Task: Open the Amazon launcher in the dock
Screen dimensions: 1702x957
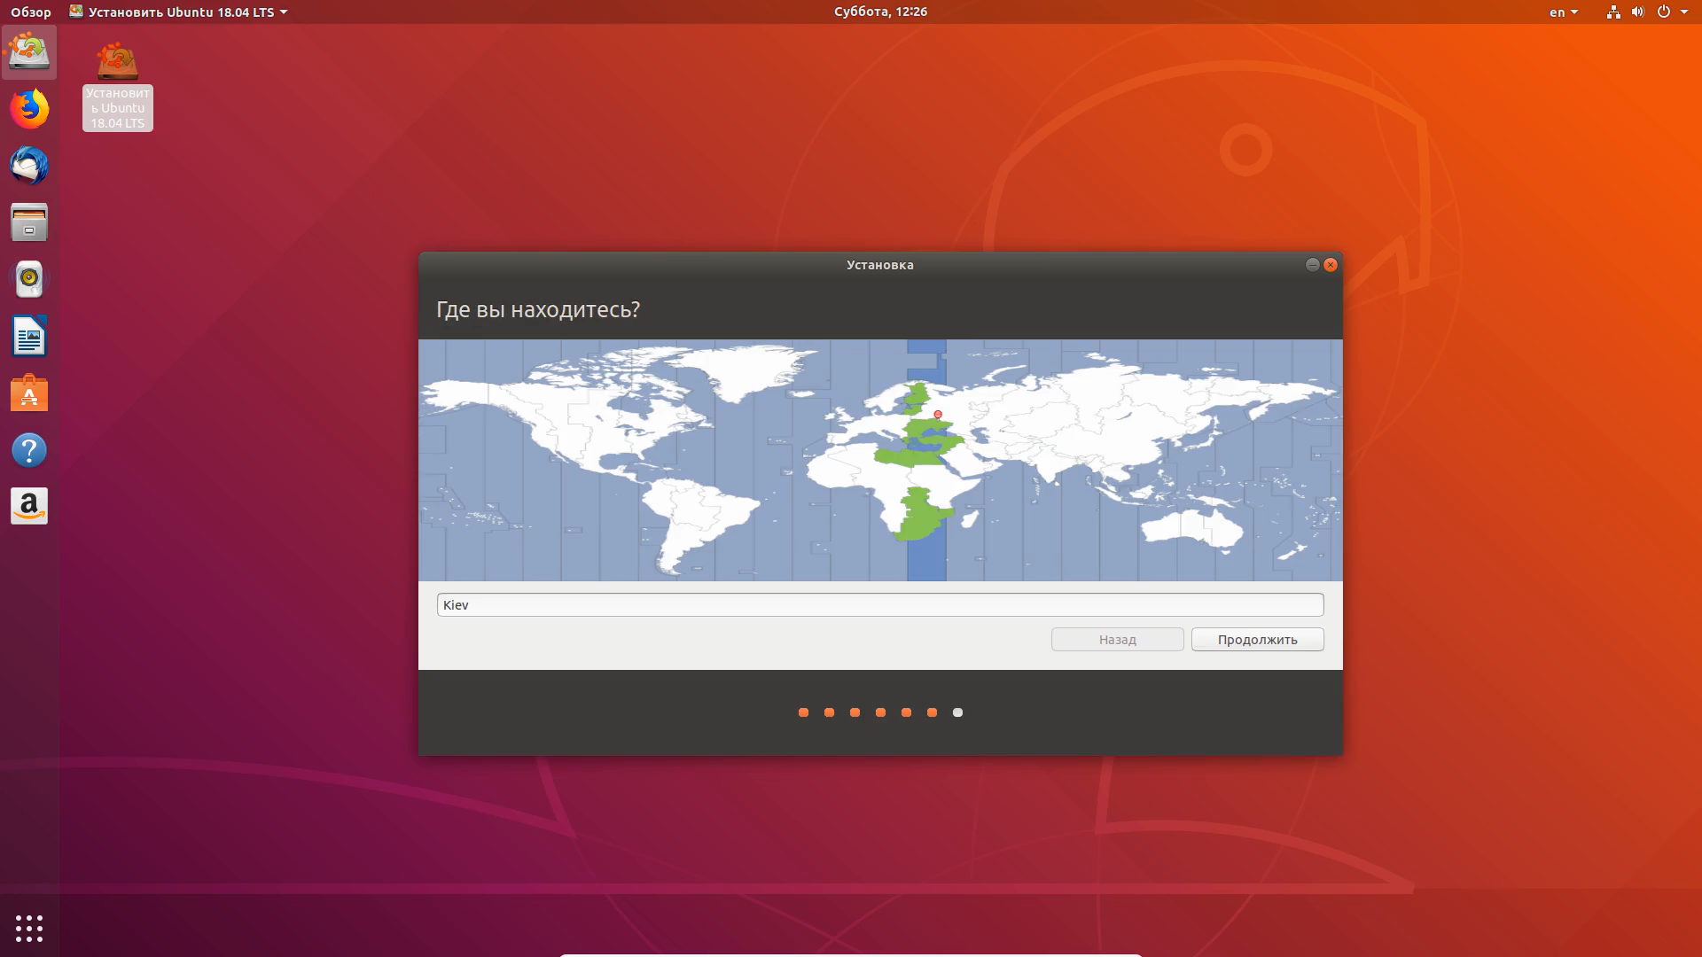Action: point(29,507)
